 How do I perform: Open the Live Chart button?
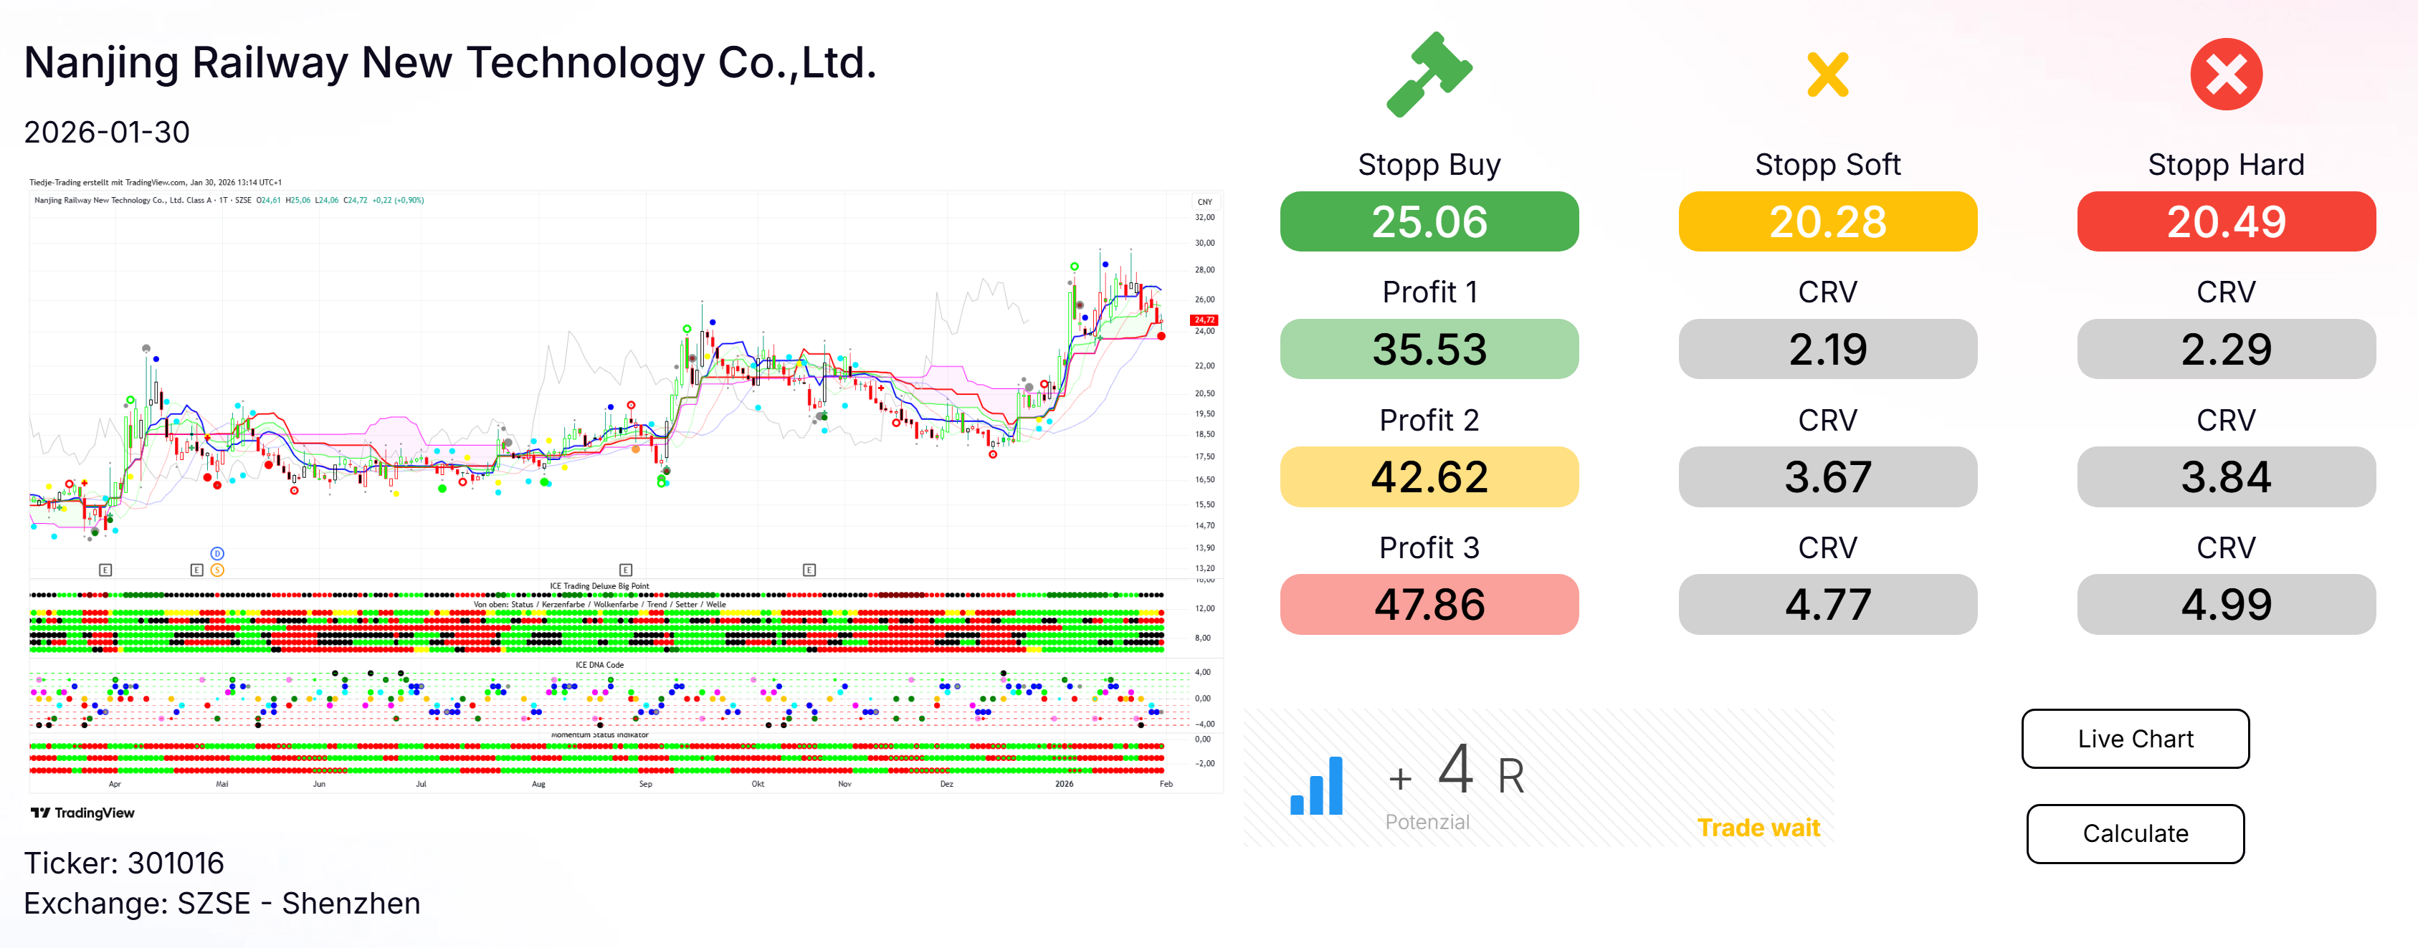pos(2135,739)
